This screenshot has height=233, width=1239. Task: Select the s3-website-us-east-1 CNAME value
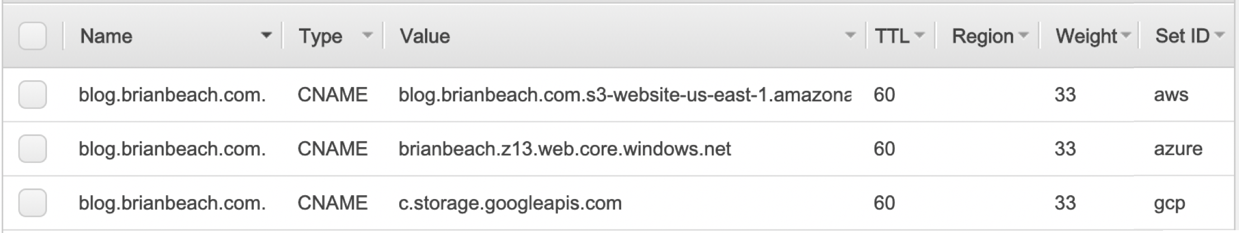pyautogui.click(x=625, y=95)
